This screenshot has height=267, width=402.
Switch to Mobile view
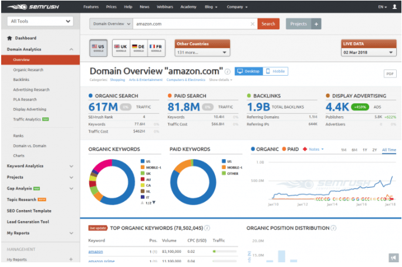click(x=275, y=71)
